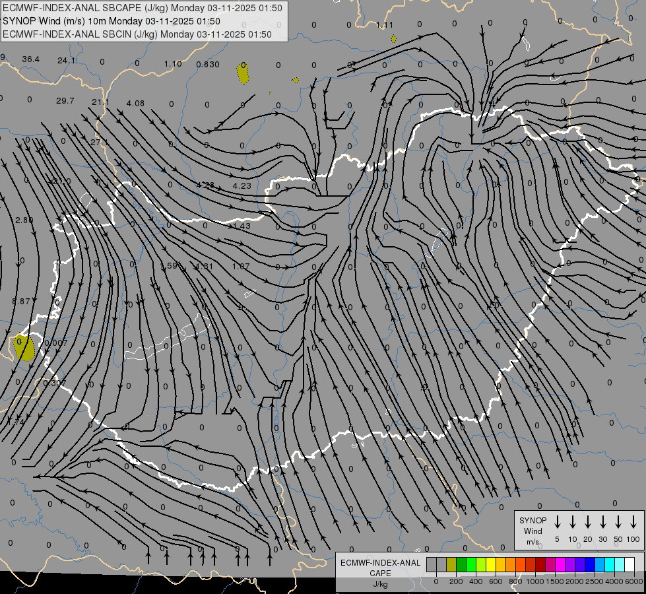646x594 pixels.
Task: Click the 1.11 value near the top edge
Action: point(385,25)
